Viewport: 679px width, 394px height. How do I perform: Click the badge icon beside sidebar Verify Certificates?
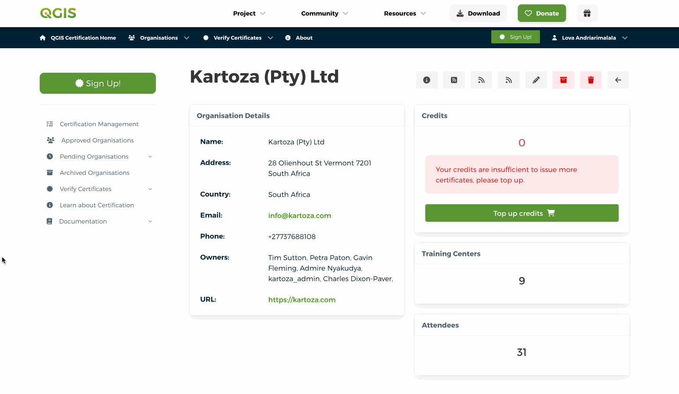point(50,189)
